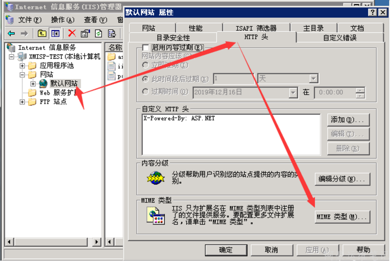
Task: Toggle the show/hide console tree icon
Action: [55, 33]
